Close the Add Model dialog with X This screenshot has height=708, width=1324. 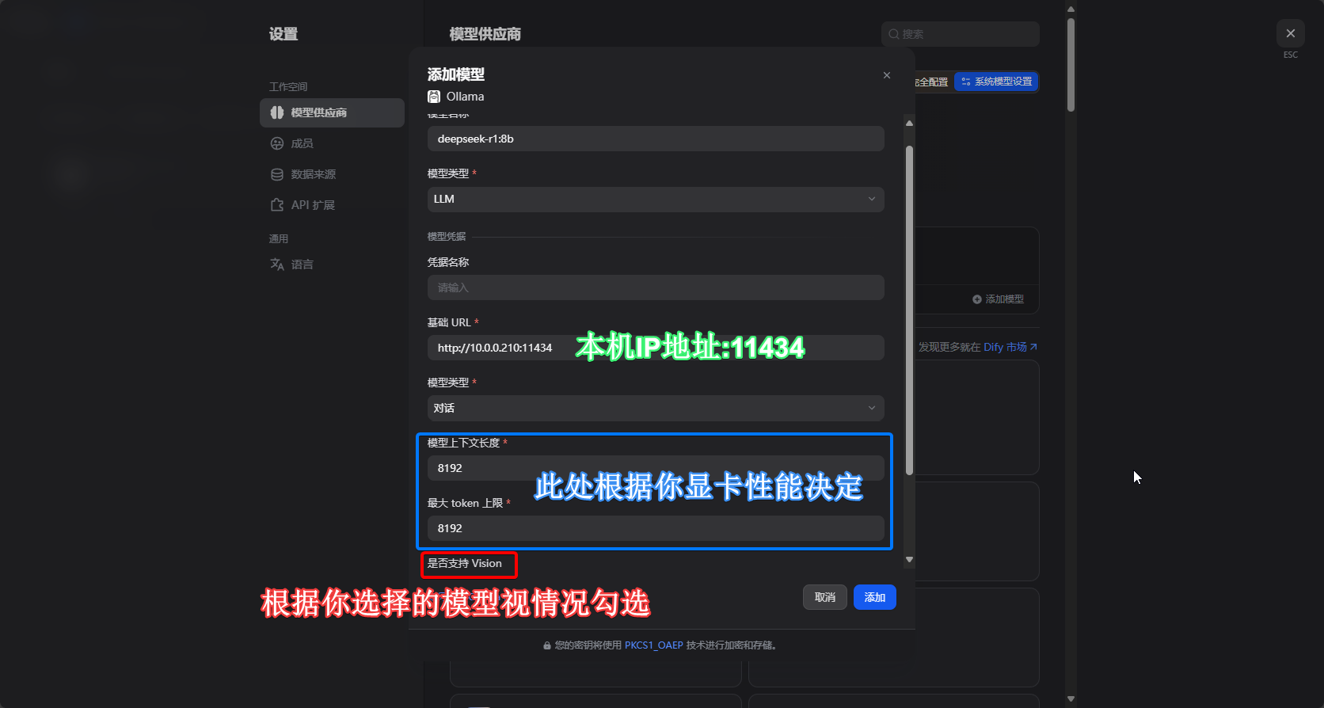(x=887, y=75)
